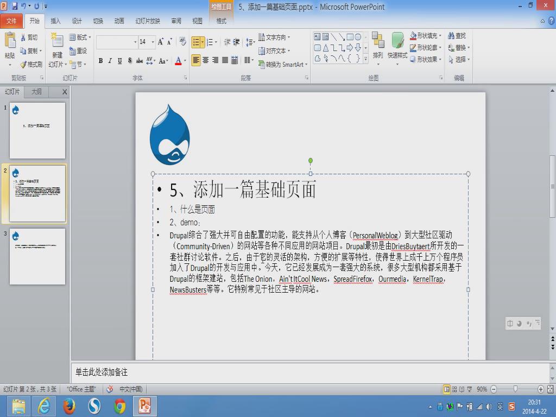Toggle strikethrough (abc) formatting
556x417 pixels.
point(140,61)
